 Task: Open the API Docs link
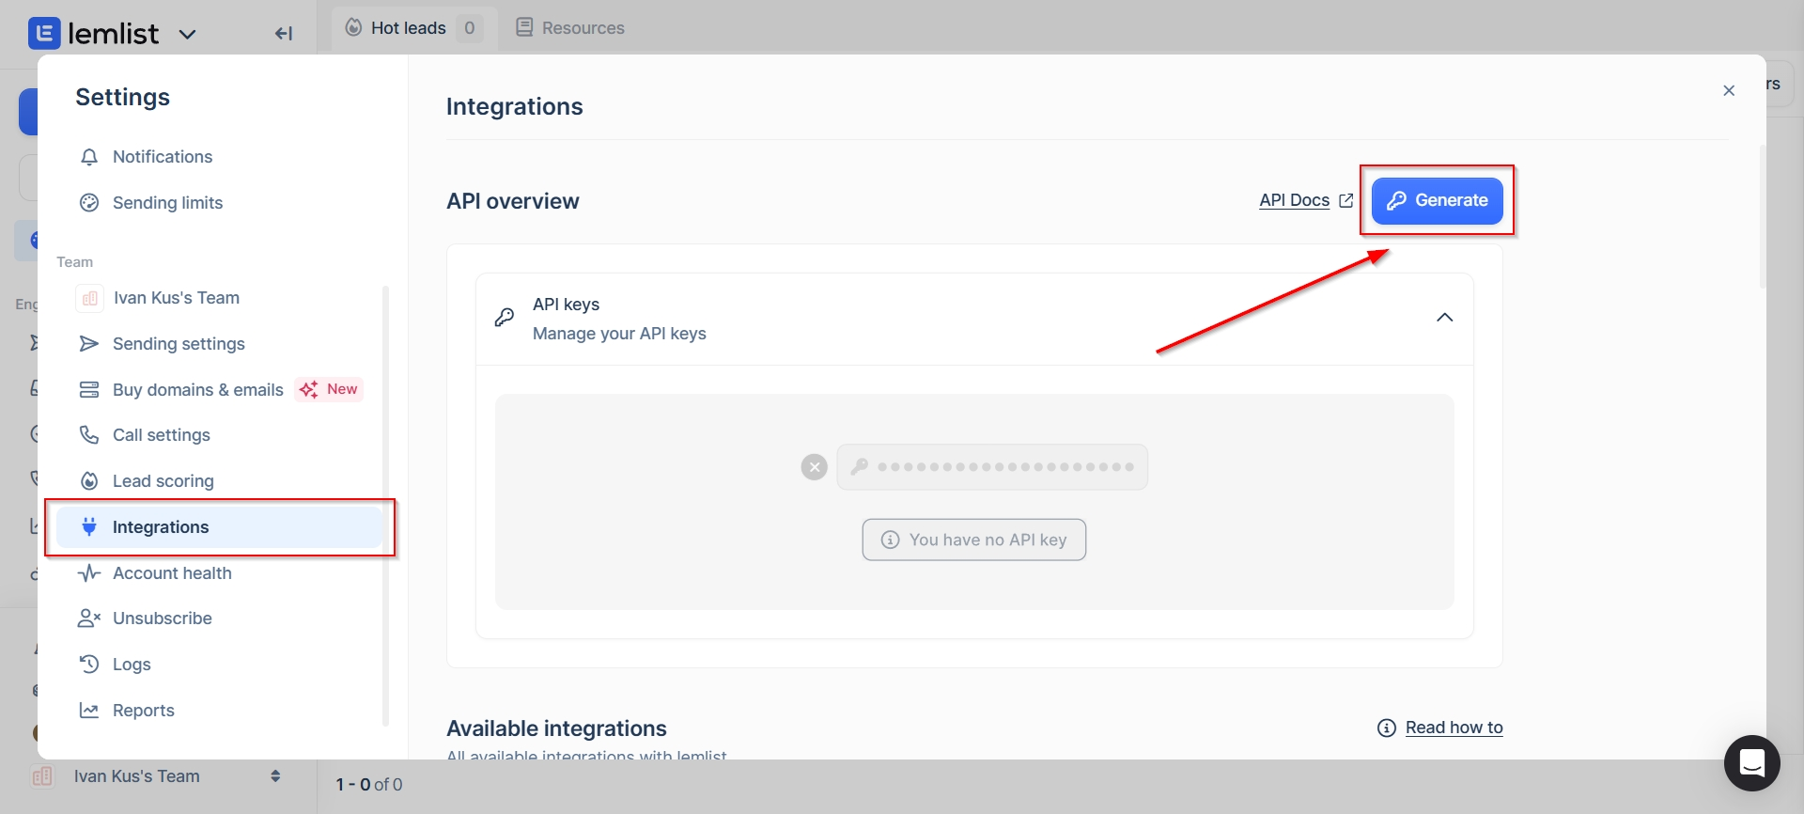pos(1294,200)
